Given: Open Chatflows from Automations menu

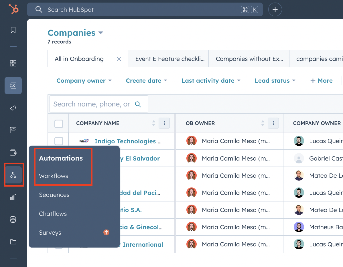Looking at the screenshot, I should (53, 214).
